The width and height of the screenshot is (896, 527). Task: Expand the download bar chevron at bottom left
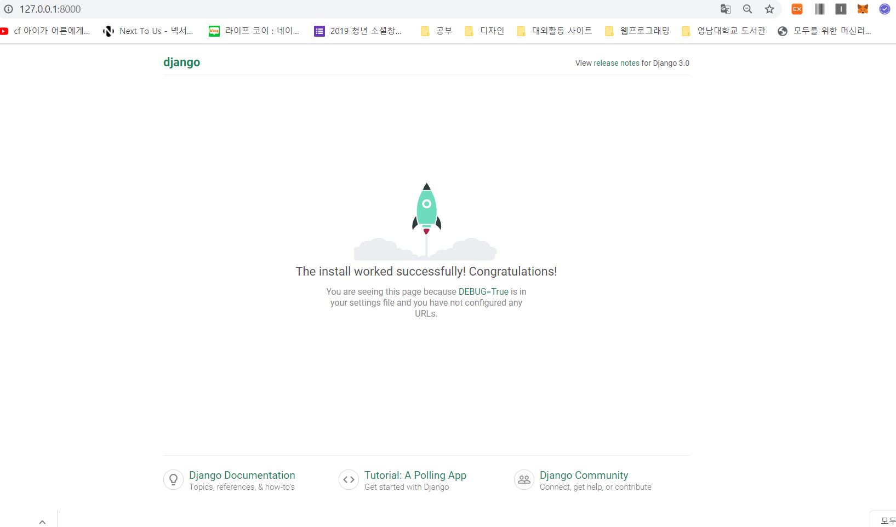42,522
